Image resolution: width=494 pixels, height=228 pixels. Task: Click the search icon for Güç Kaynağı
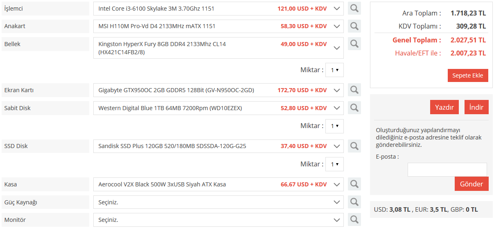pyautogui.click(x=354, y=202)
